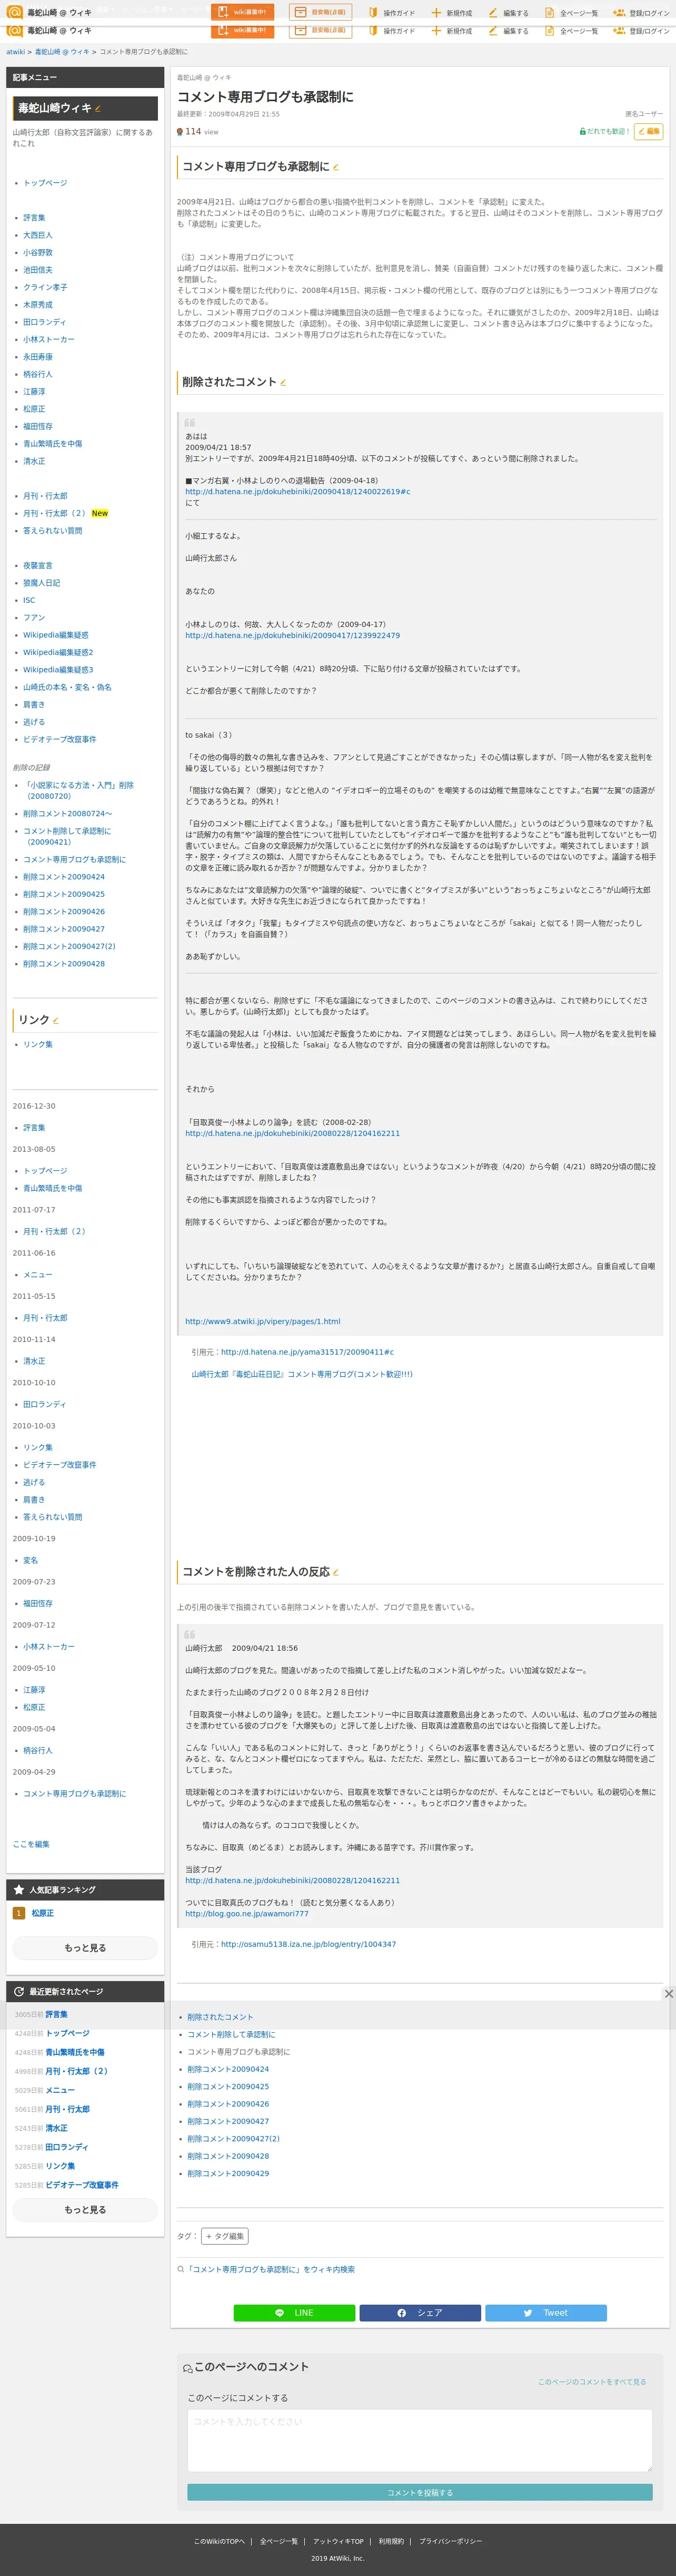Click the clock icon in 最近更新されたページ header

(19, 1992)
